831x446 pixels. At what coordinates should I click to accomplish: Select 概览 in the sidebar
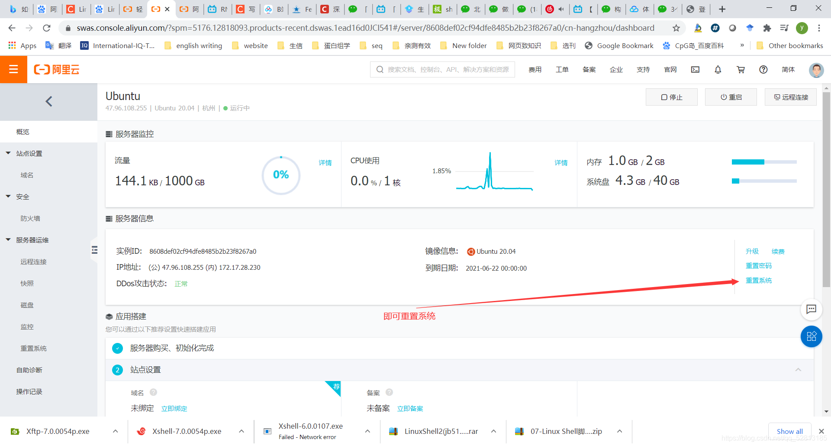point(48,132)
